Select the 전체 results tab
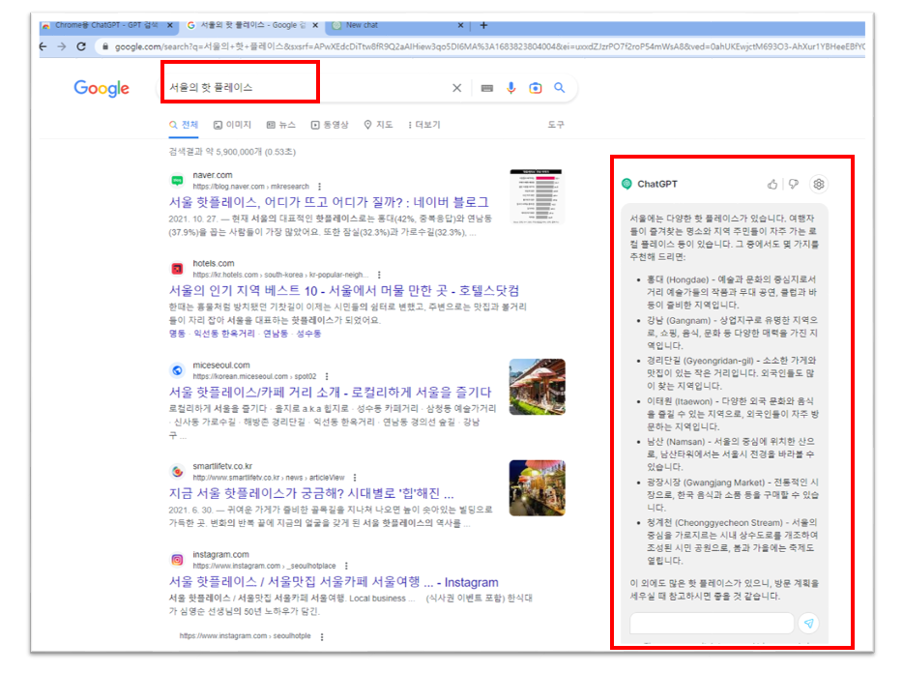The width and height of the screenshot is (903, 673). pos(184,125)
